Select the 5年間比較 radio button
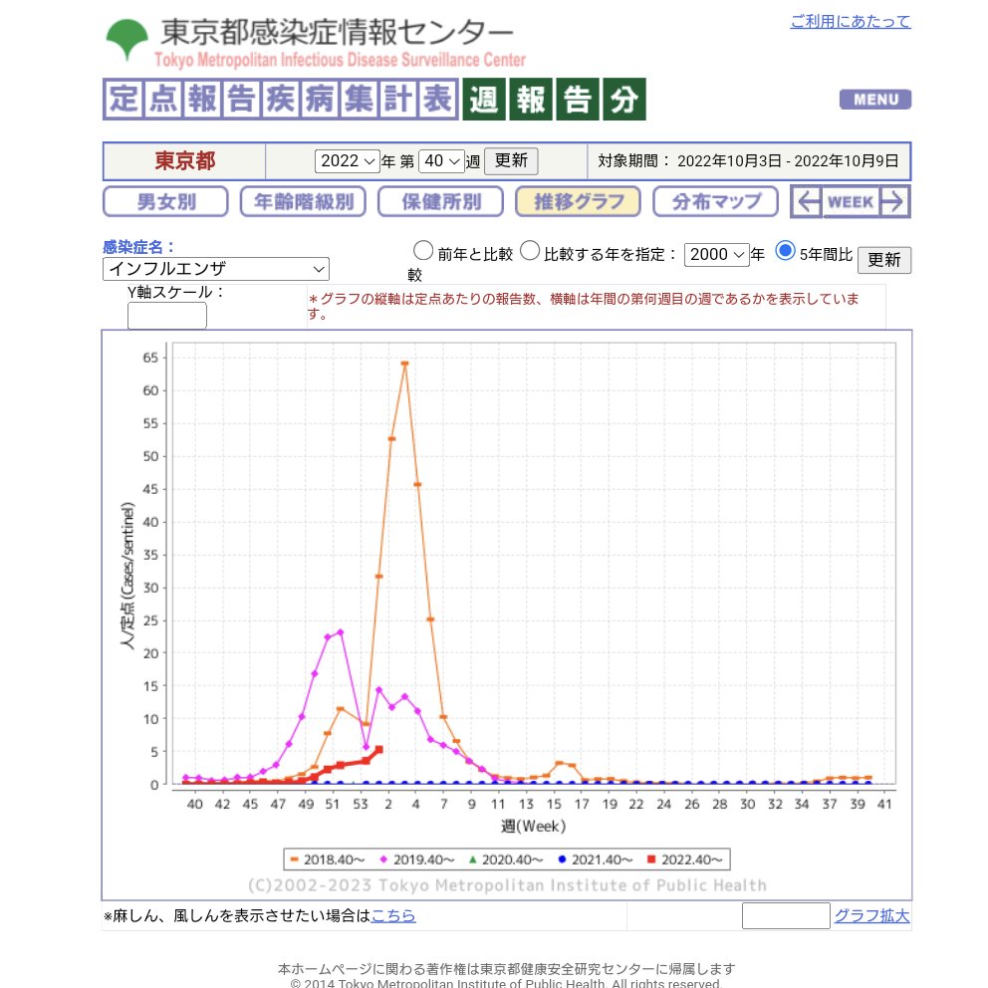Image resolution: width=988 pixels, height=988 pixels. click(785, 251)
